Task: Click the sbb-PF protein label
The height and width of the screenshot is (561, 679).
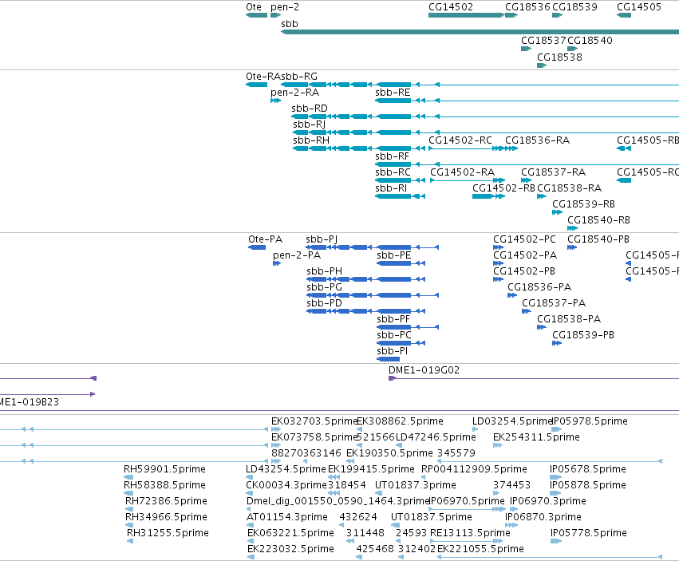Action: tap(393, 319)
